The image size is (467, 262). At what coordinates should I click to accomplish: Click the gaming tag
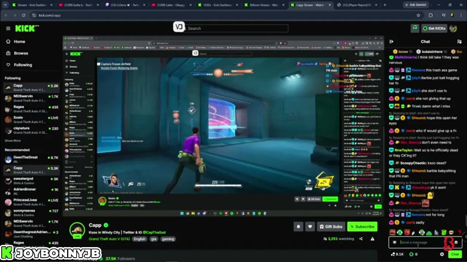(168, 239)
